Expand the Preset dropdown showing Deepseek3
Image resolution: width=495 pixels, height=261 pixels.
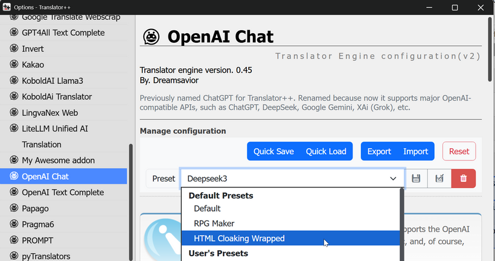(292, 178)
